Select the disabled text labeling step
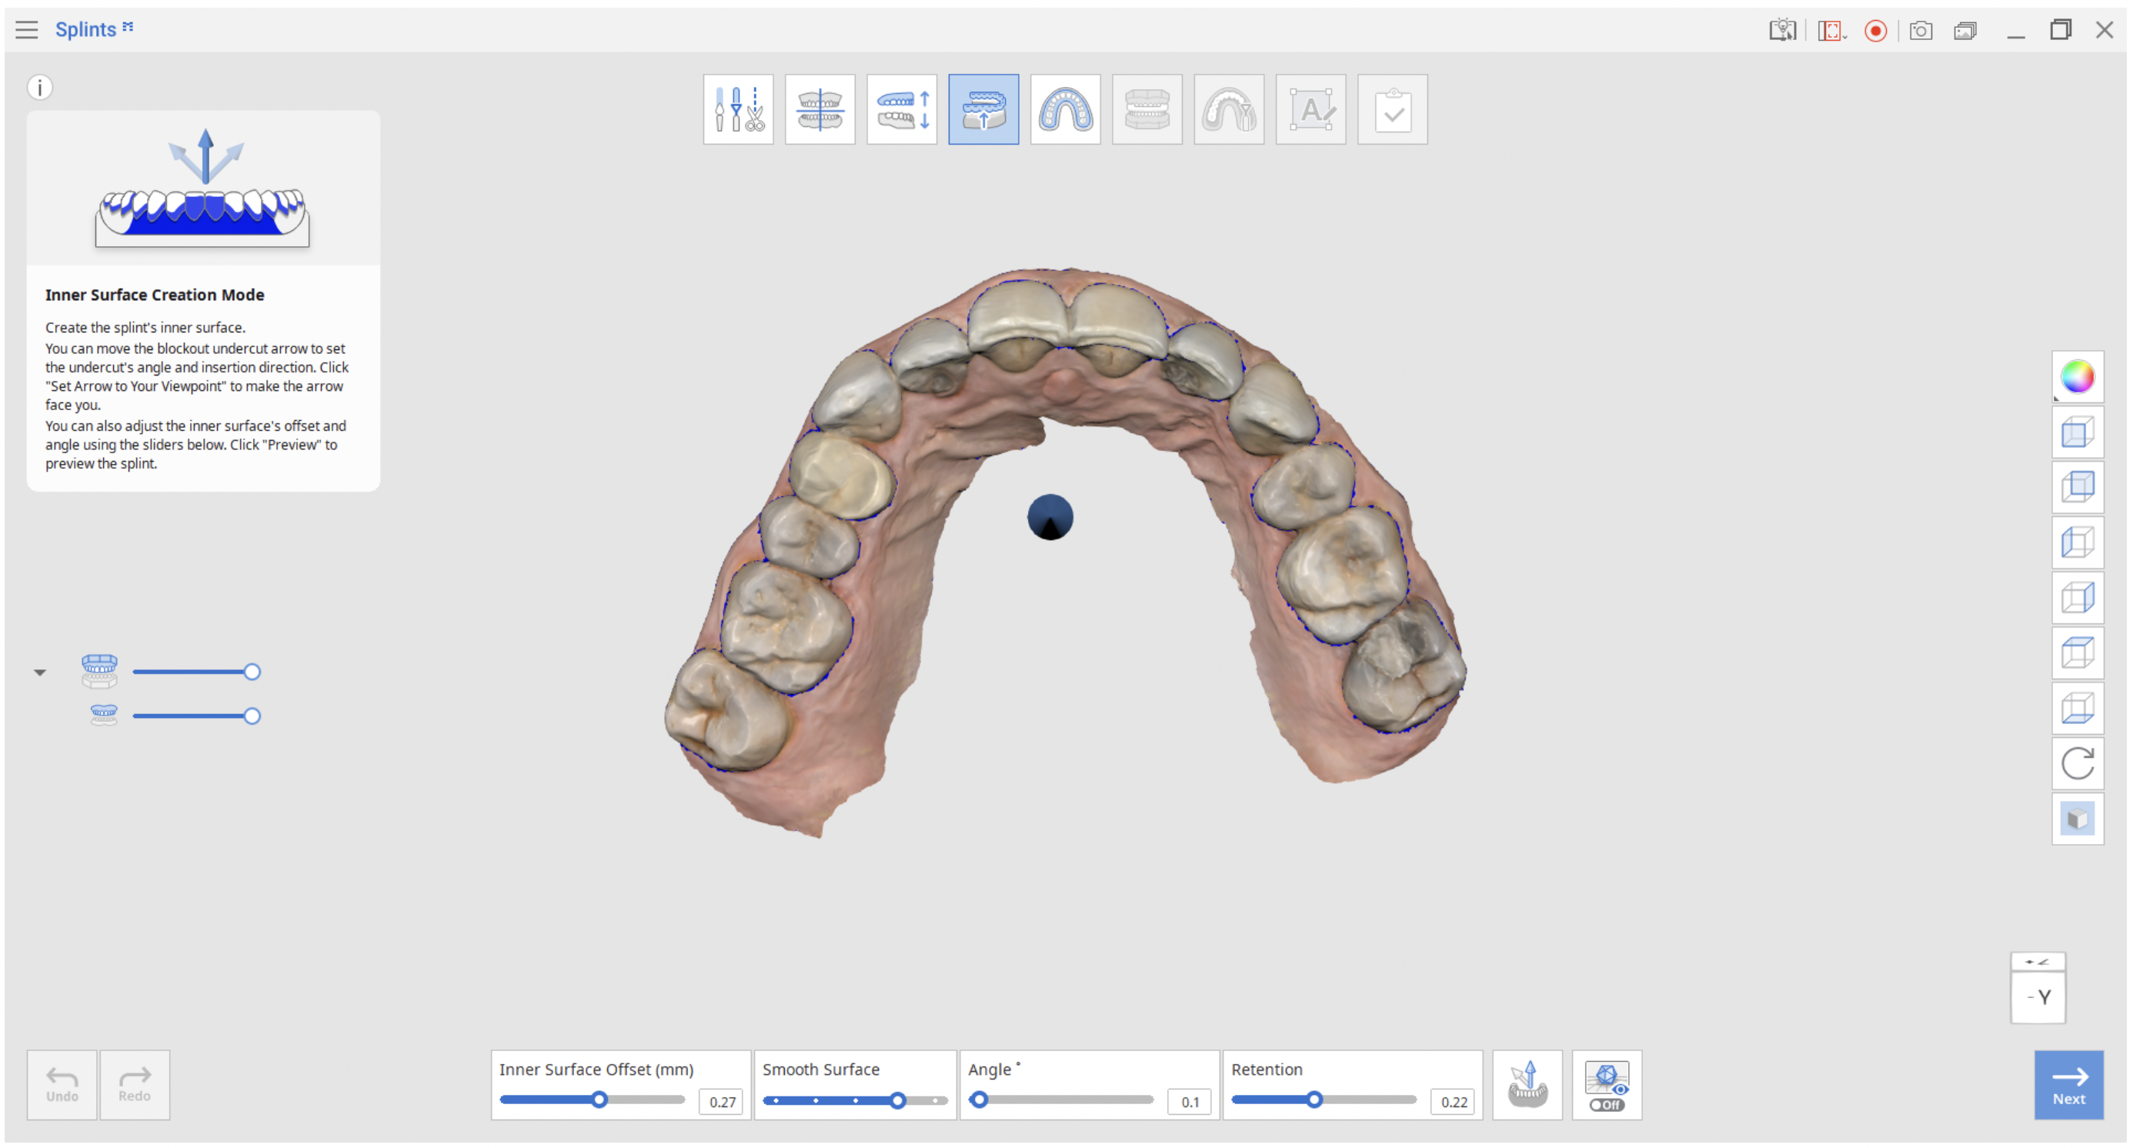The image size is (2133, 1148). click(x=1310, y=109)
